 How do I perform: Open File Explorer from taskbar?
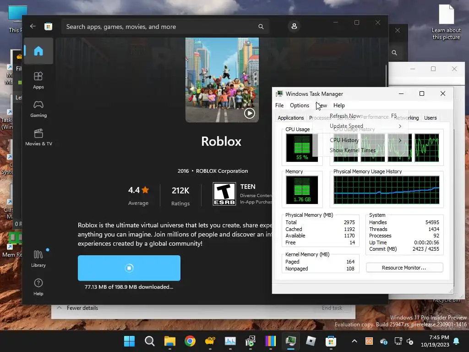(169, 341)
